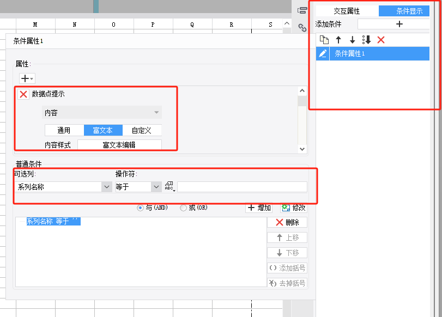Viewport: 442px width, 317px height.
Task: Switch to the 交互属性 tab
Action: 347,11
